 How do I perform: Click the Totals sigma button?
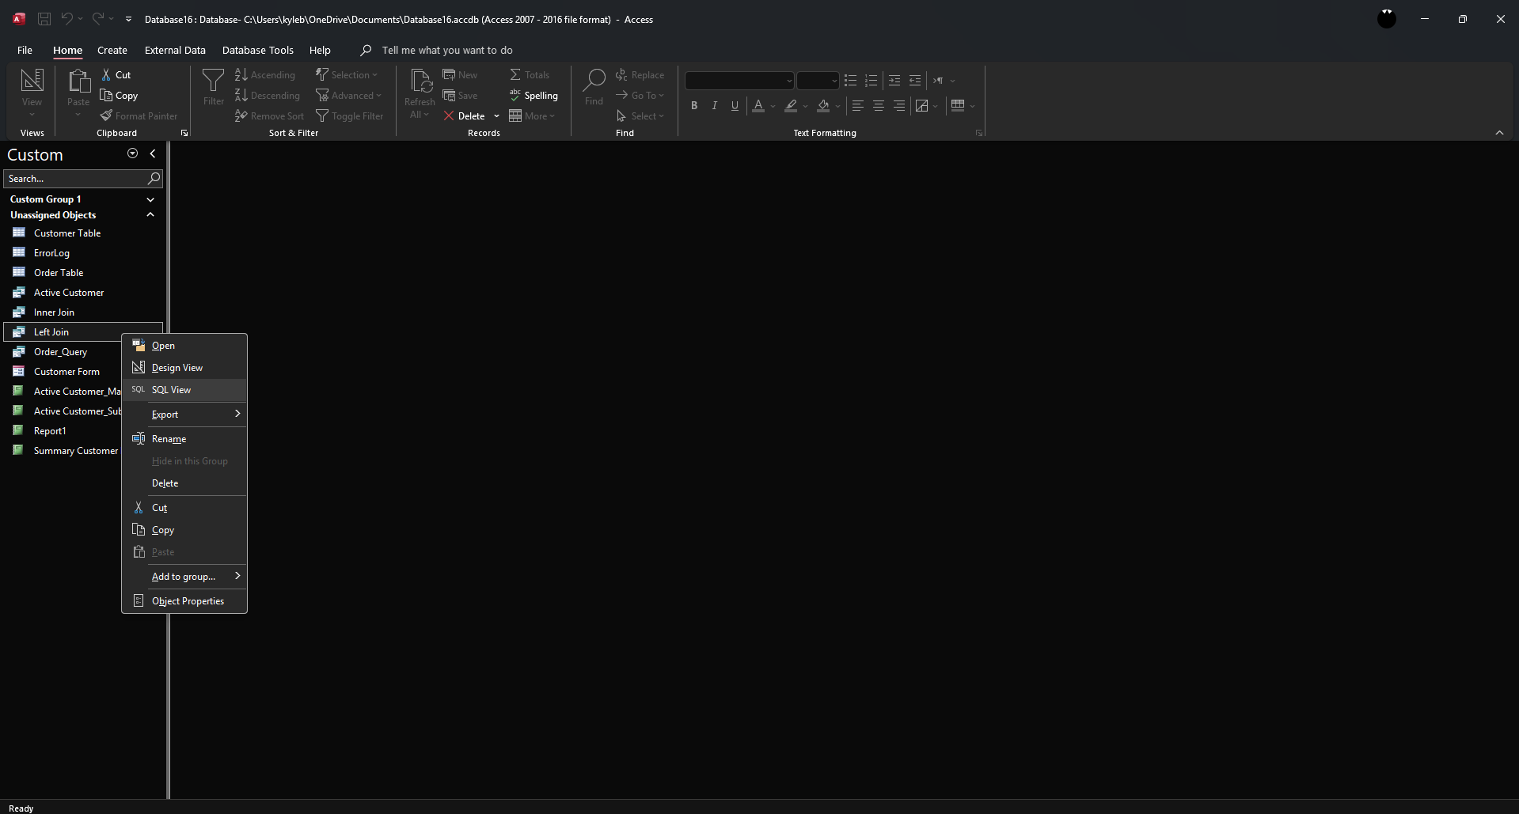click(x=529, y=74)
